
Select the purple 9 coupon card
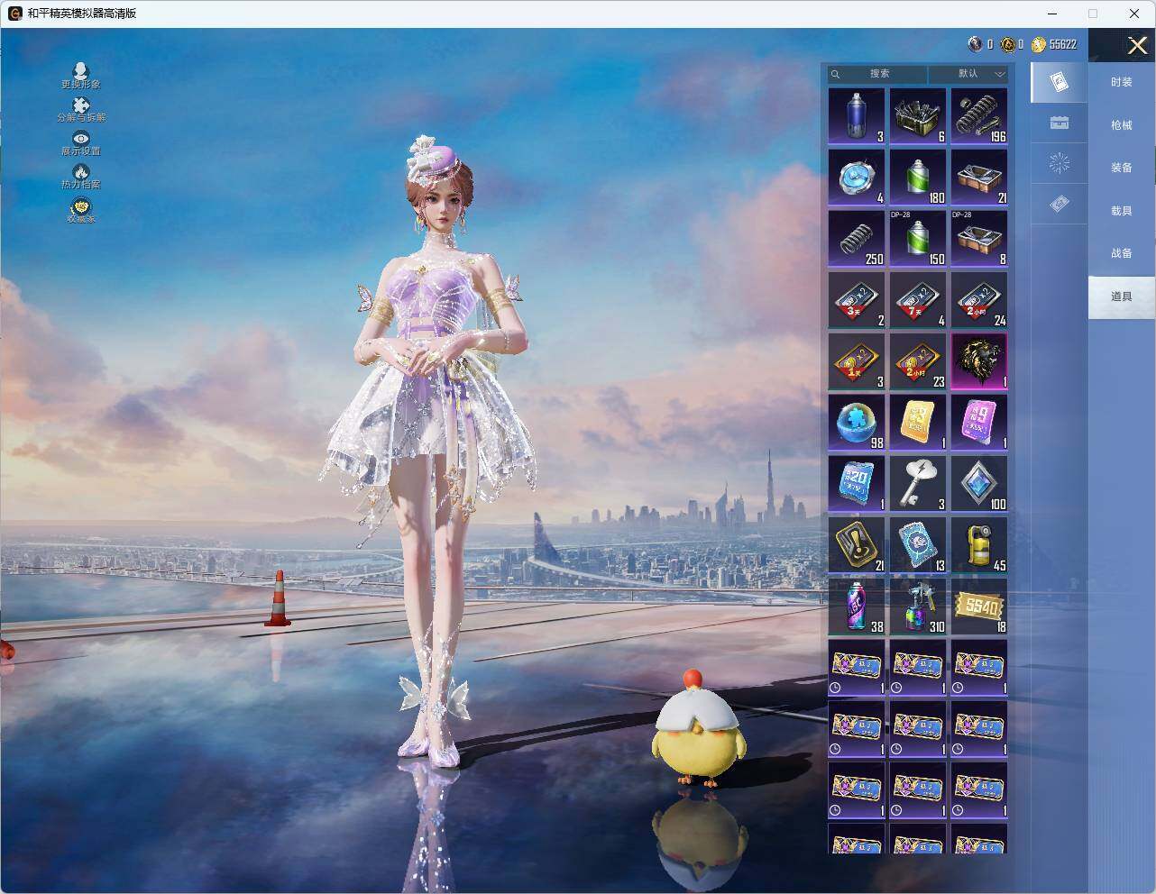[x=979, y=423]
